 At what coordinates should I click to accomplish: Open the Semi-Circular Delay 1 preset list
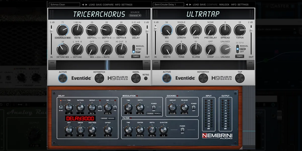click(x=168, y=5)
